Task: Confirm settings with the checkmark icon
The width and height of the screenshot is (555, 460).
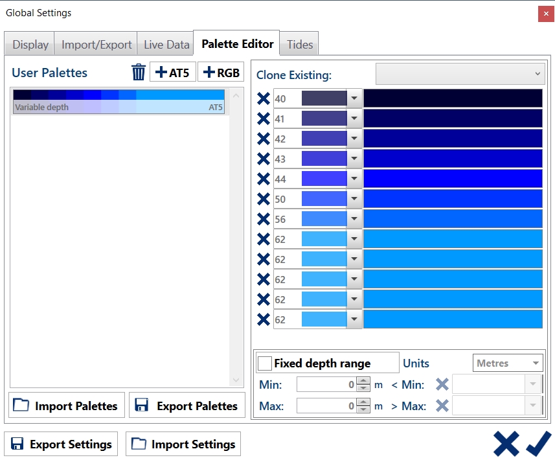Action: pyautogui.click(x=538, y=444)
